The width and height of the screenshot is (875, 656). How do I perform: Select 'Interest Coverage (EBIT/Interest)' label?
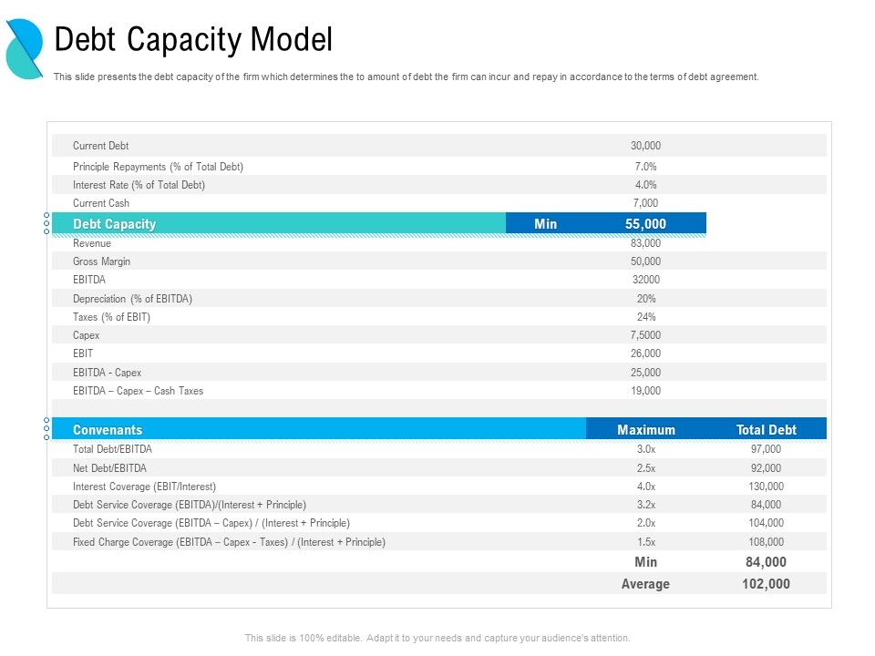144,487
